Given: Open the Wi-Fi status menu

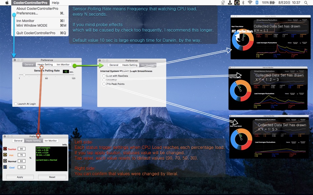Looking at the screenshot, I should click(x=250, y=3).
